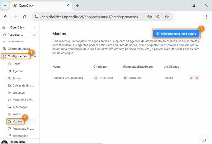Click the compose icon next to search
The height and width of the screenshot is (144, 212).
(x=35, y=35)
